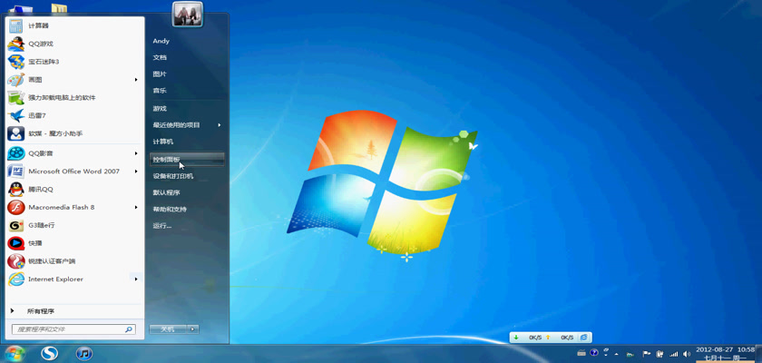Open 迅雷7 bird icon
The image size is (762, 363).
point(16,115)
